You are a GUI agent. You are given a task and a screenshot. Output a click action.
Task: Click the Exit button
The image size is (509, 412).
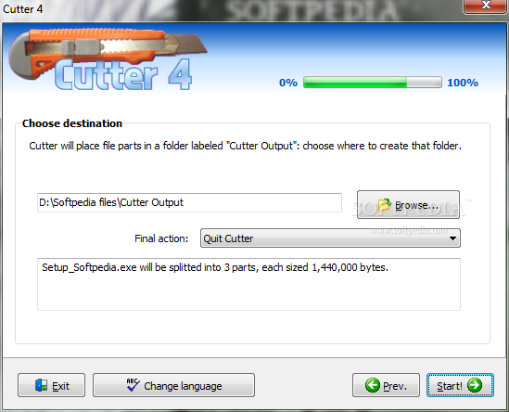click(x=51, y=385)
